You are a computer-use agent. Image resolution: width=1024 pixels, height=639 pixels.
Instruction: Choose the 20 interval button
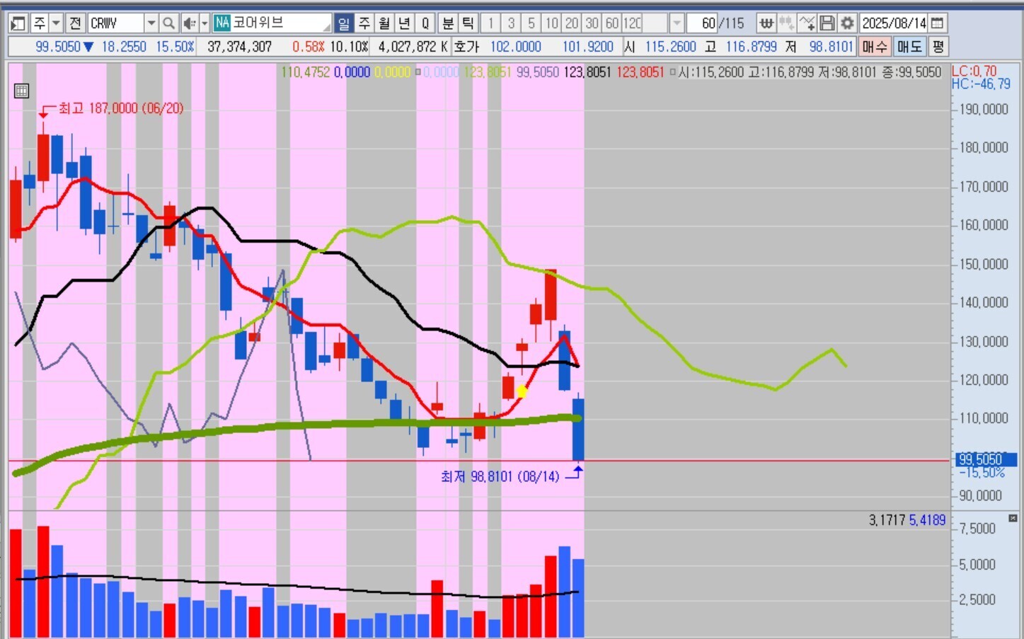572,23
